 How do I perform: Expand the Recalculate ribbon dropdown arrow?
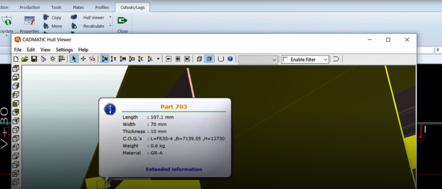(x=110, y=26)
